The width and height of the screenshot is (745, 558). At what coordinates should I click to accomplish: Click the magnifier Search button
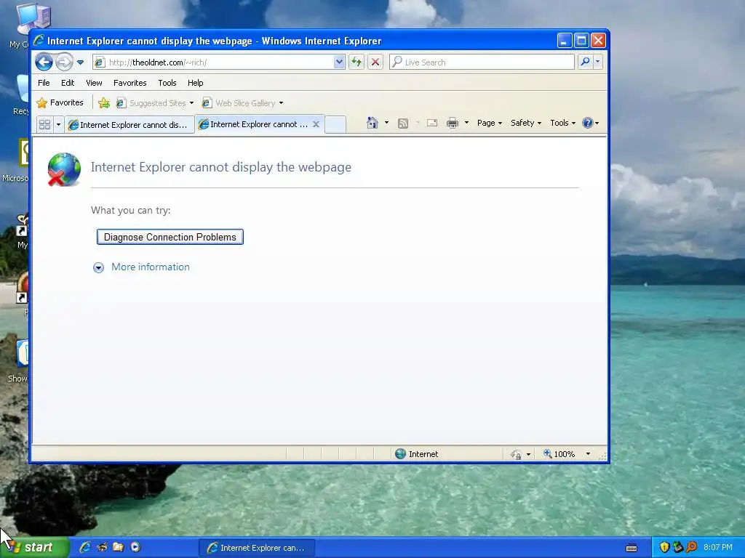pos(586,62)
